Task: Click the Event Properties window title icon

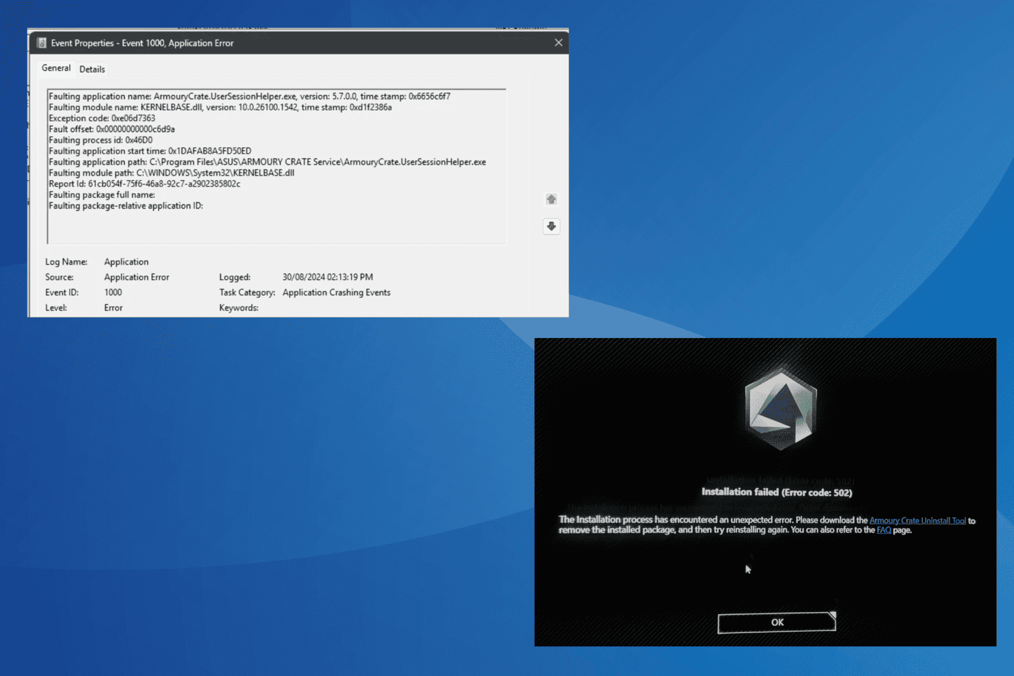Action: (x=42, y=43)
